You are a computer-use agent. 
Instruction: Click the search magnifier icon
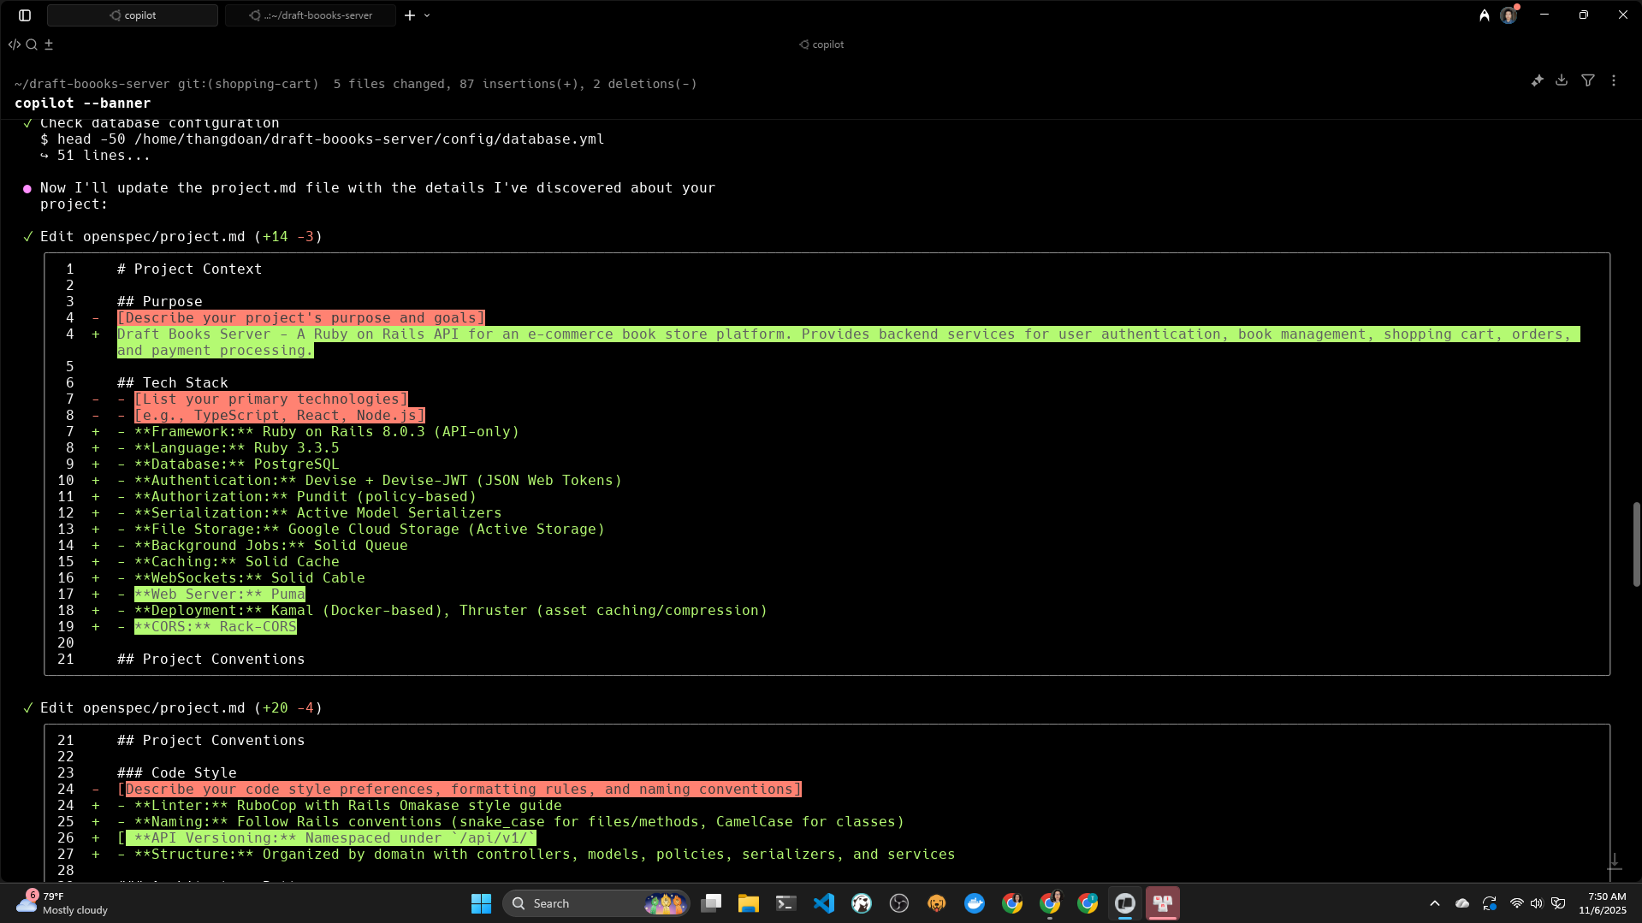click(x=32, y=44)
